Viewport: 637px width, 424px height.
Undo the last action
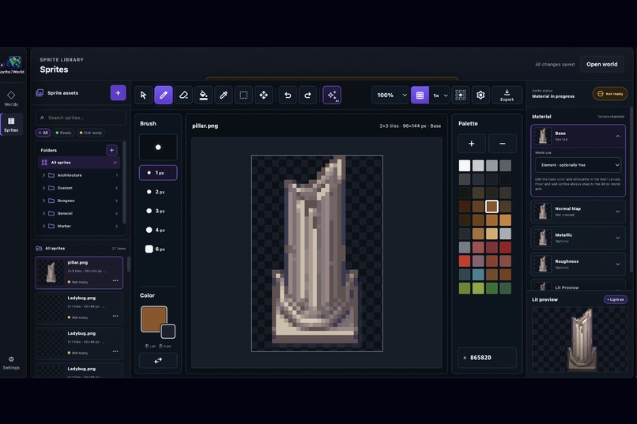[288, 95]
